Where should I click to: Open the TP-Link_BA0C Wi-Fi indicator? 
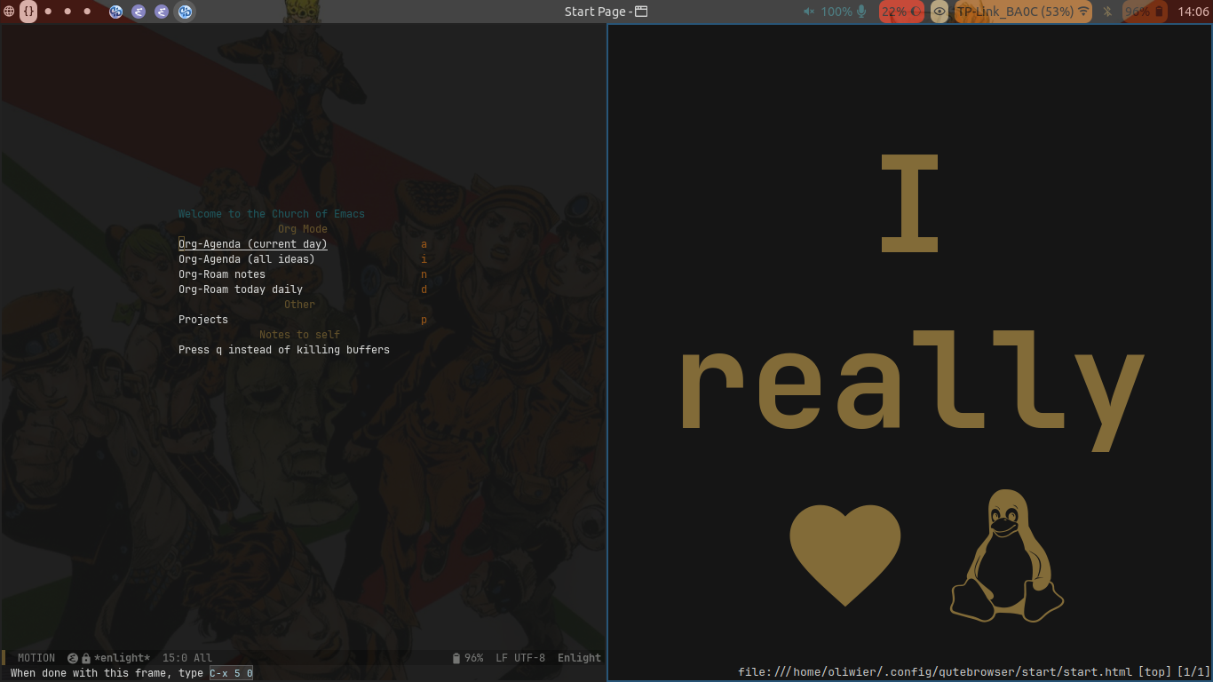1023,12
